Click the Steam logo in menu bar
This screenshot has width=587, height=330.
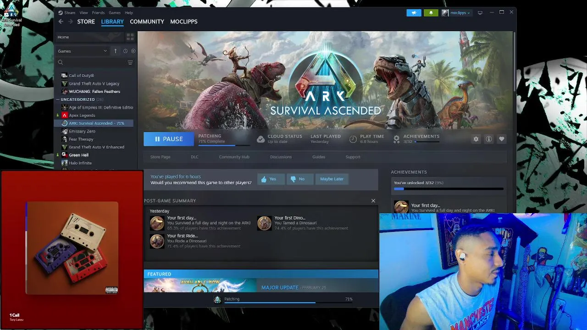(x=61, y=13)
